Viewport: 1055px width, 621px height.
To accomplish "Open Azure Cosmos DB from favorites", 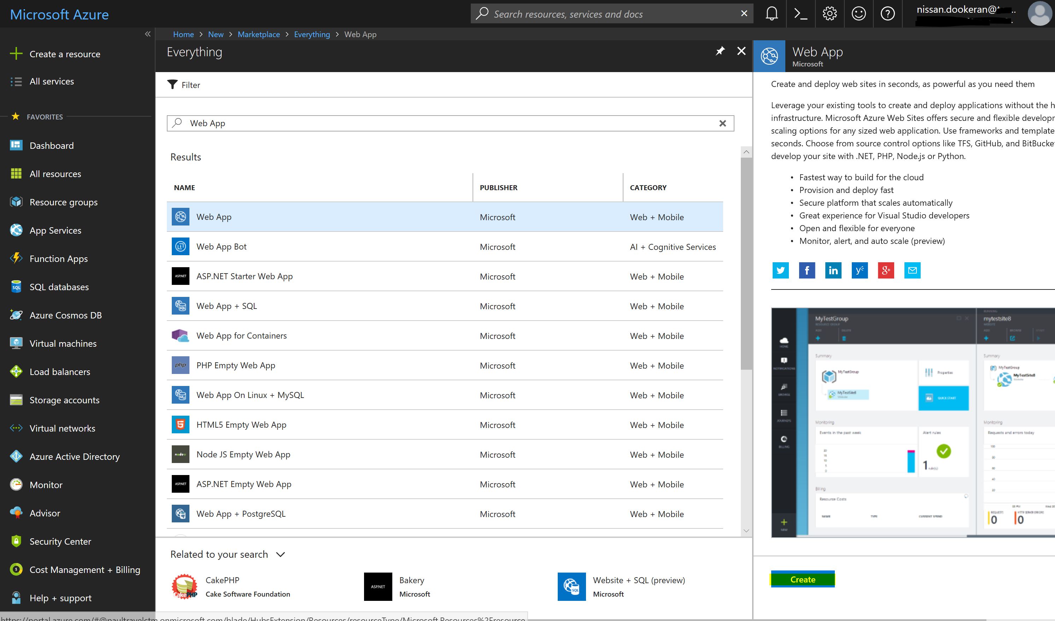I will point(65,315).
